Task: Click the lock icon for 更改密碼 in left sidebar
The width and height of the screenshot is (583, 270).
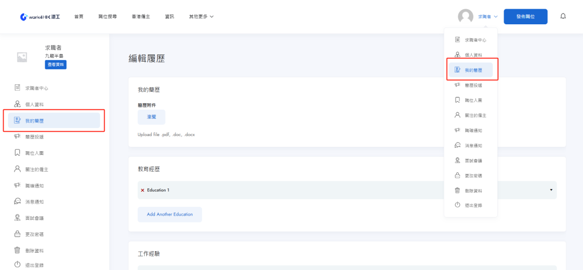Action: pos(17,234)
